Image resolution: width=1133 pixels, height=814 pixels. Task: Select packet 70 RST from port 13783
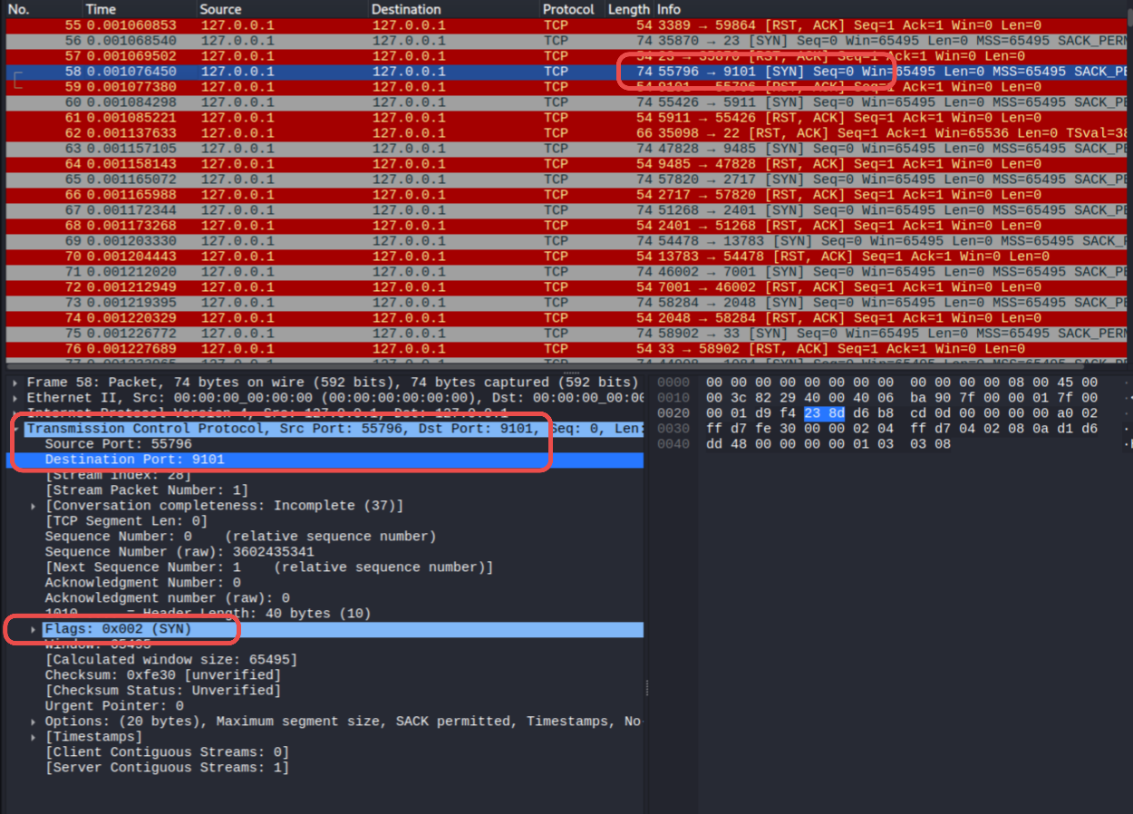pos(568,257)
